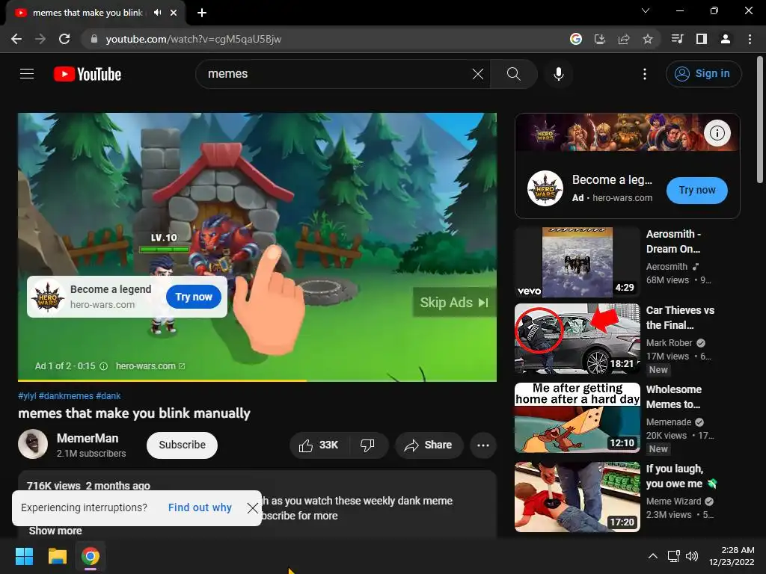Open MemerMan channel name link
Image resolution: width=766 pixels, height=574 pixels.
click(x=88, y=438)
